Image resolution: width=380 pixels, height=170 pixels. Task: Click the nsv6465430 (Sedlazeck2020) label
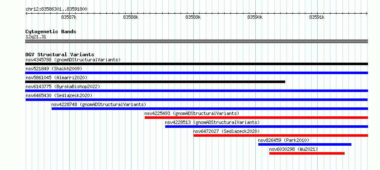tap(59, 95)
